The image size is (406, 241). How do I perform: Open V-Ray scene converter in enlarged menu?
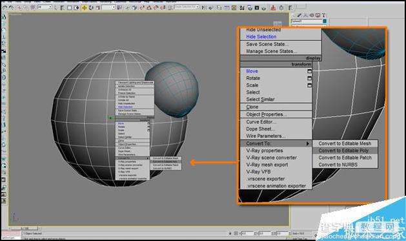271,158
